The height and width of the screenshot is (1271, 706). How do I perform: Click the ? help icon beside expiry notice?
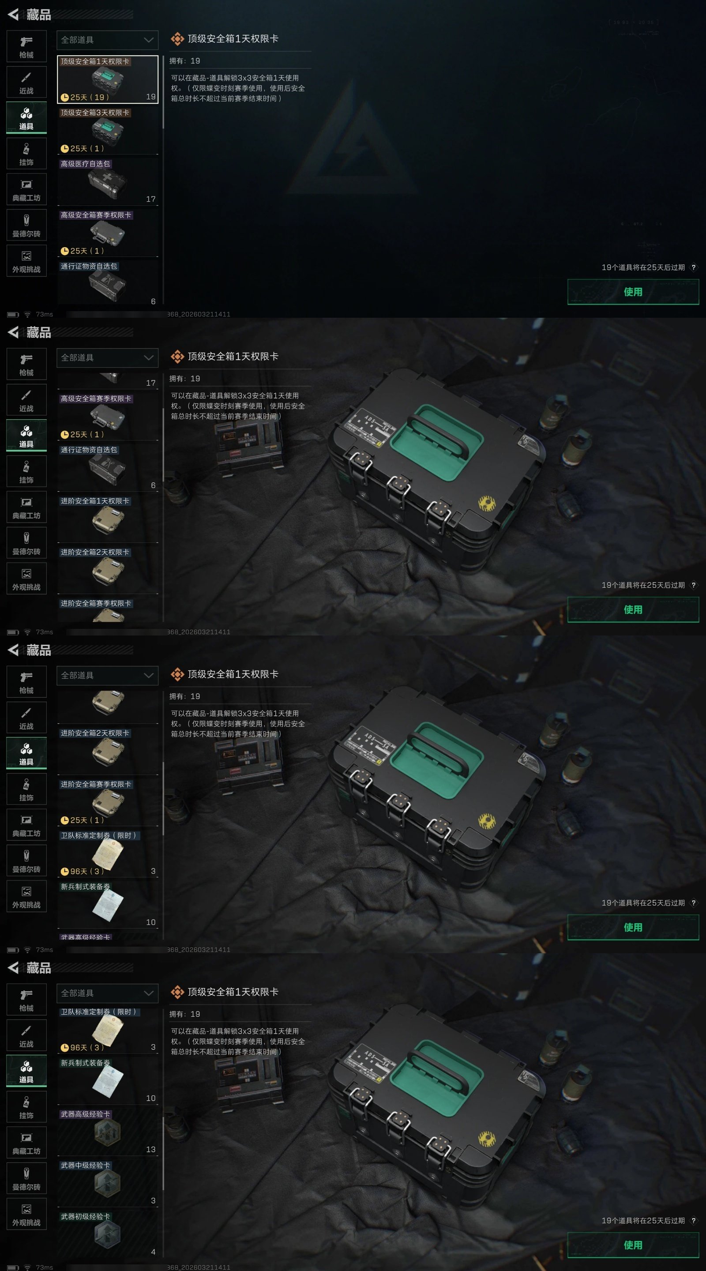pos(694,267)
